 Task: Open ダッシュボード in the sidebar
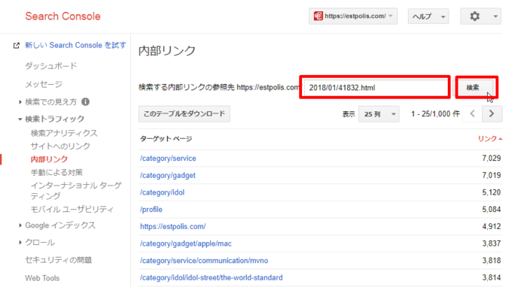(x=51, y=65)
